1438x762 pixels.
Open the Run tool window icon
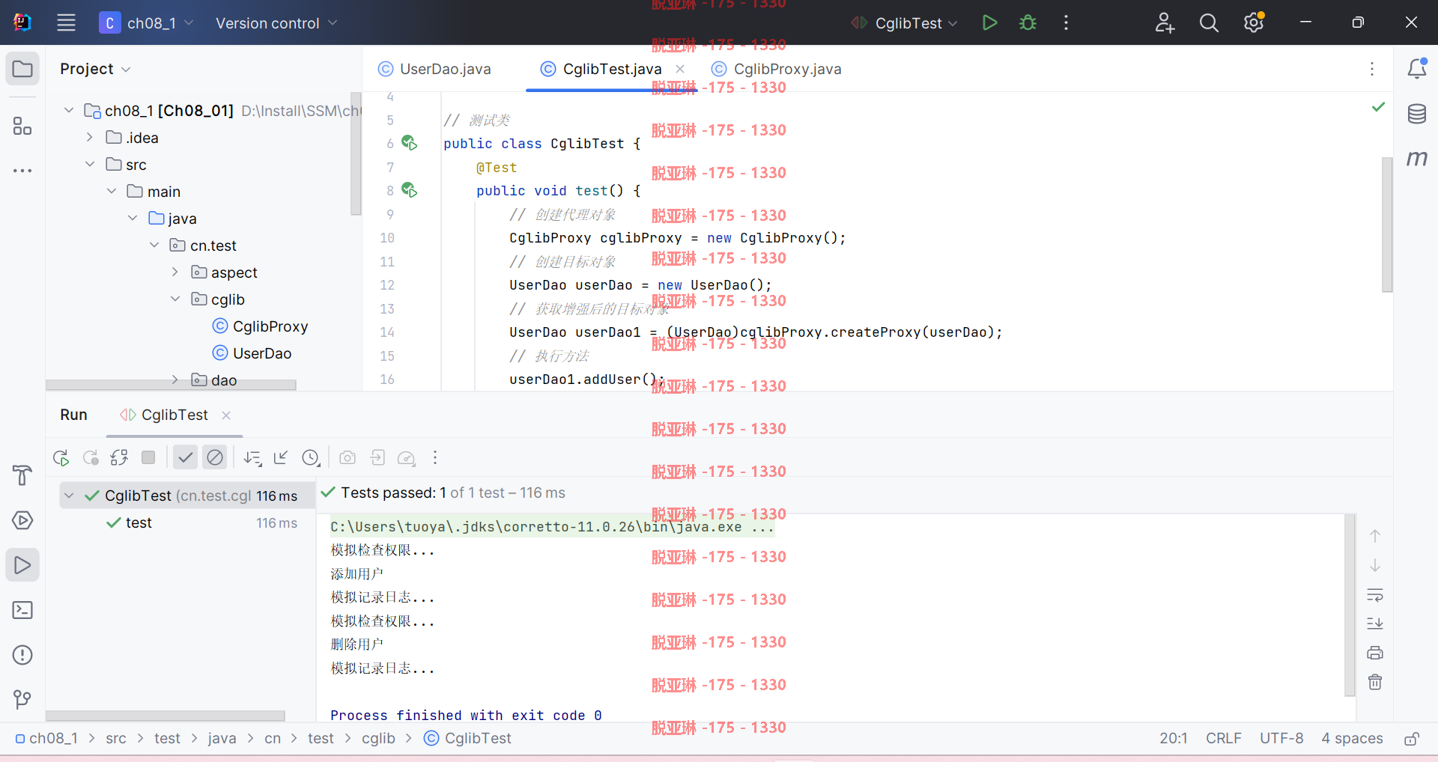pyautogui.click(x=22, y=565)
